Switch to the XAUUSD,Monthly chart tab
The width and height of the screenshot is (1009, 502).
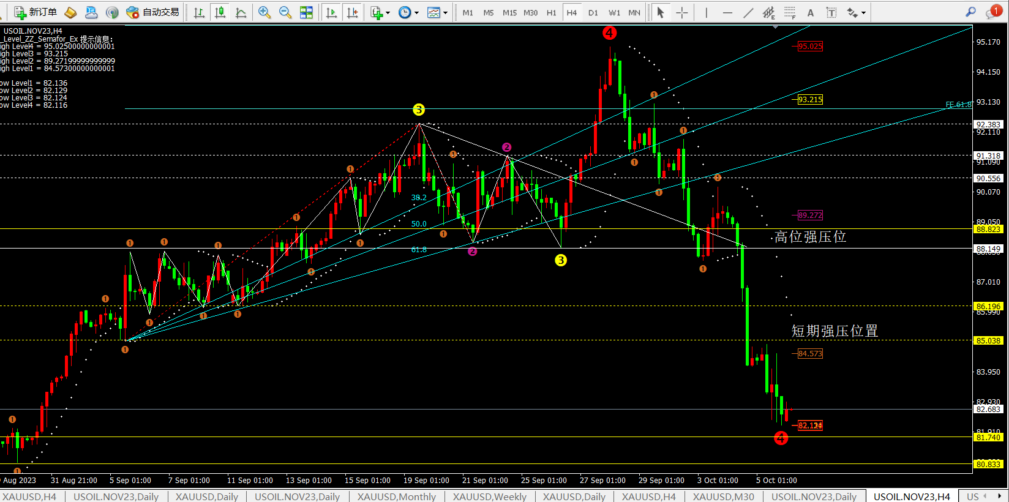pyautogui.click(x=397, y=496)
